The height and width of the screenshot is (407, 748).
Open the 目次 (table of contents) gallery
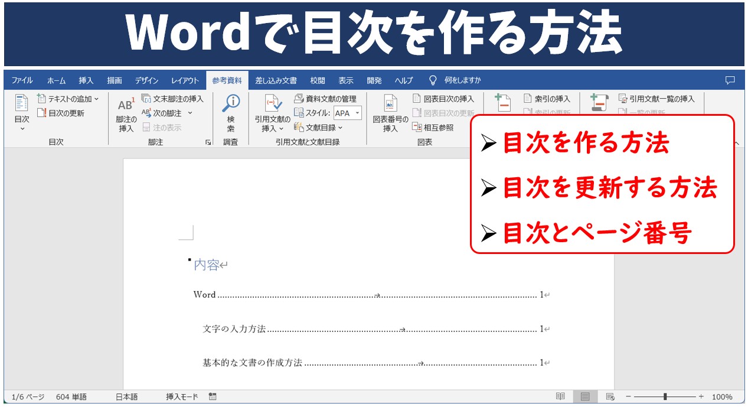pos(22,113)
